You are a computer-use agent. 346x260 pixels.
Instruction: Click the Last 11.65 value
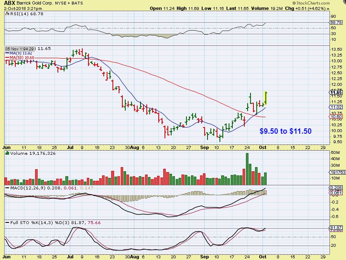237,8
